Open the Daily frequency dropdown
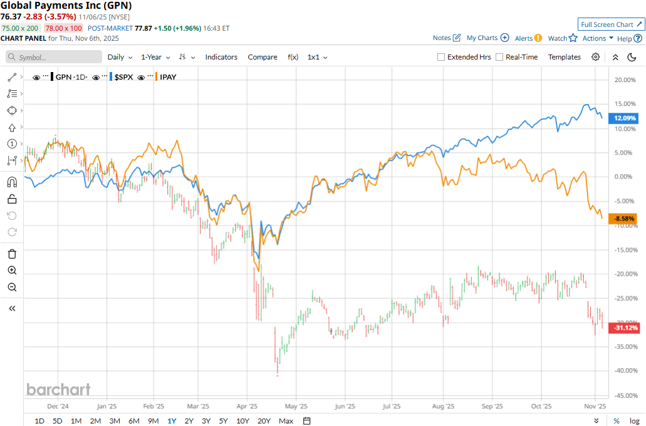Image resolution: width=646 pixels, height=426 pixels. pyautogui.click(x=120, y=57)
